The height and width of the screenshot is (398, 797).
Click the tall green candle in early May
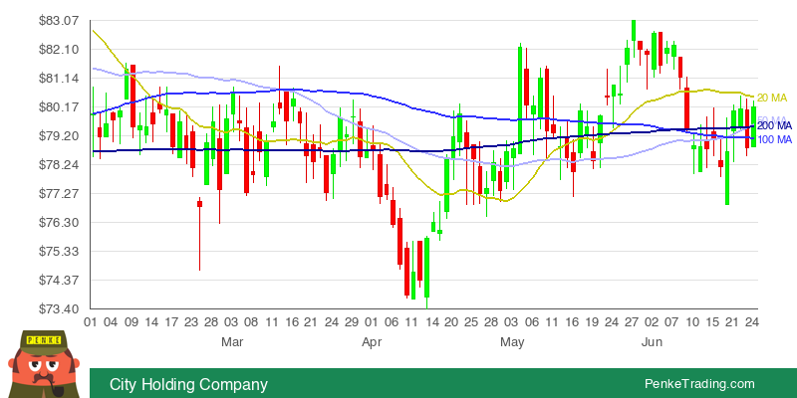(x=520, y=100)
